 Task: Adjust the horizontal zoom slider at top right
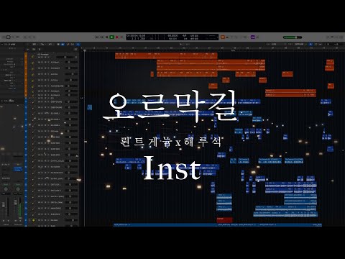338,45
